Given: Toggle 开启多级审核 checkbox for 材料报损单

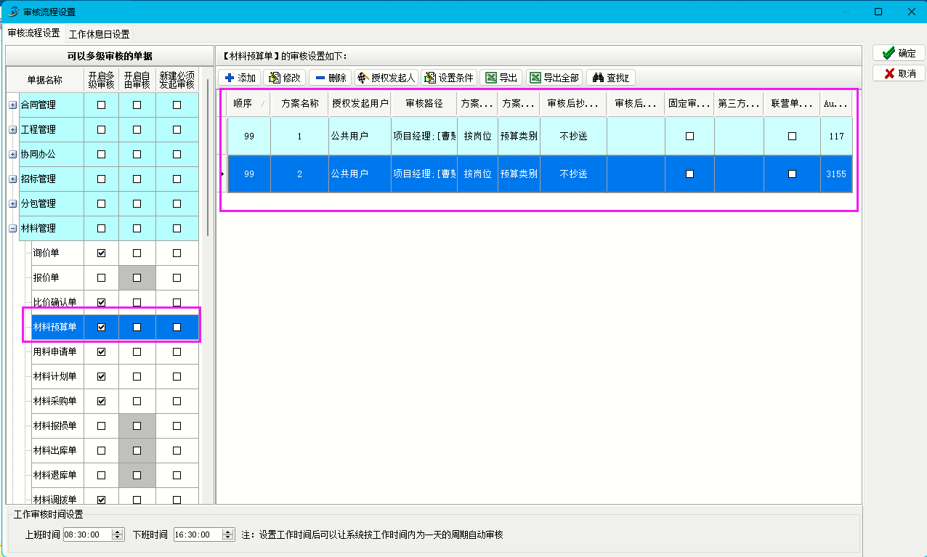Looking at the screenshot, I should (101, 426).
